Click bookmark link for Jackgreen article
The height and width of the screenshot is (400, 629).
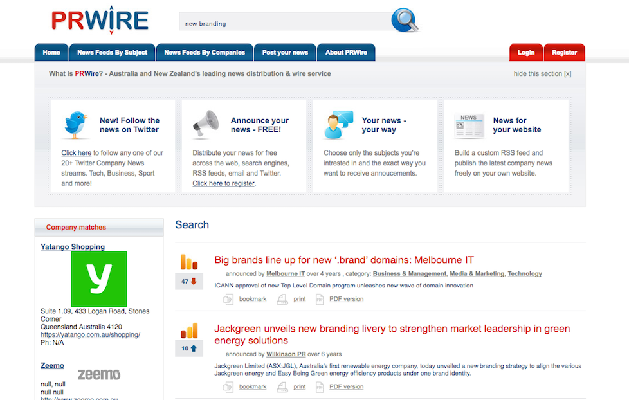point(253,387)
